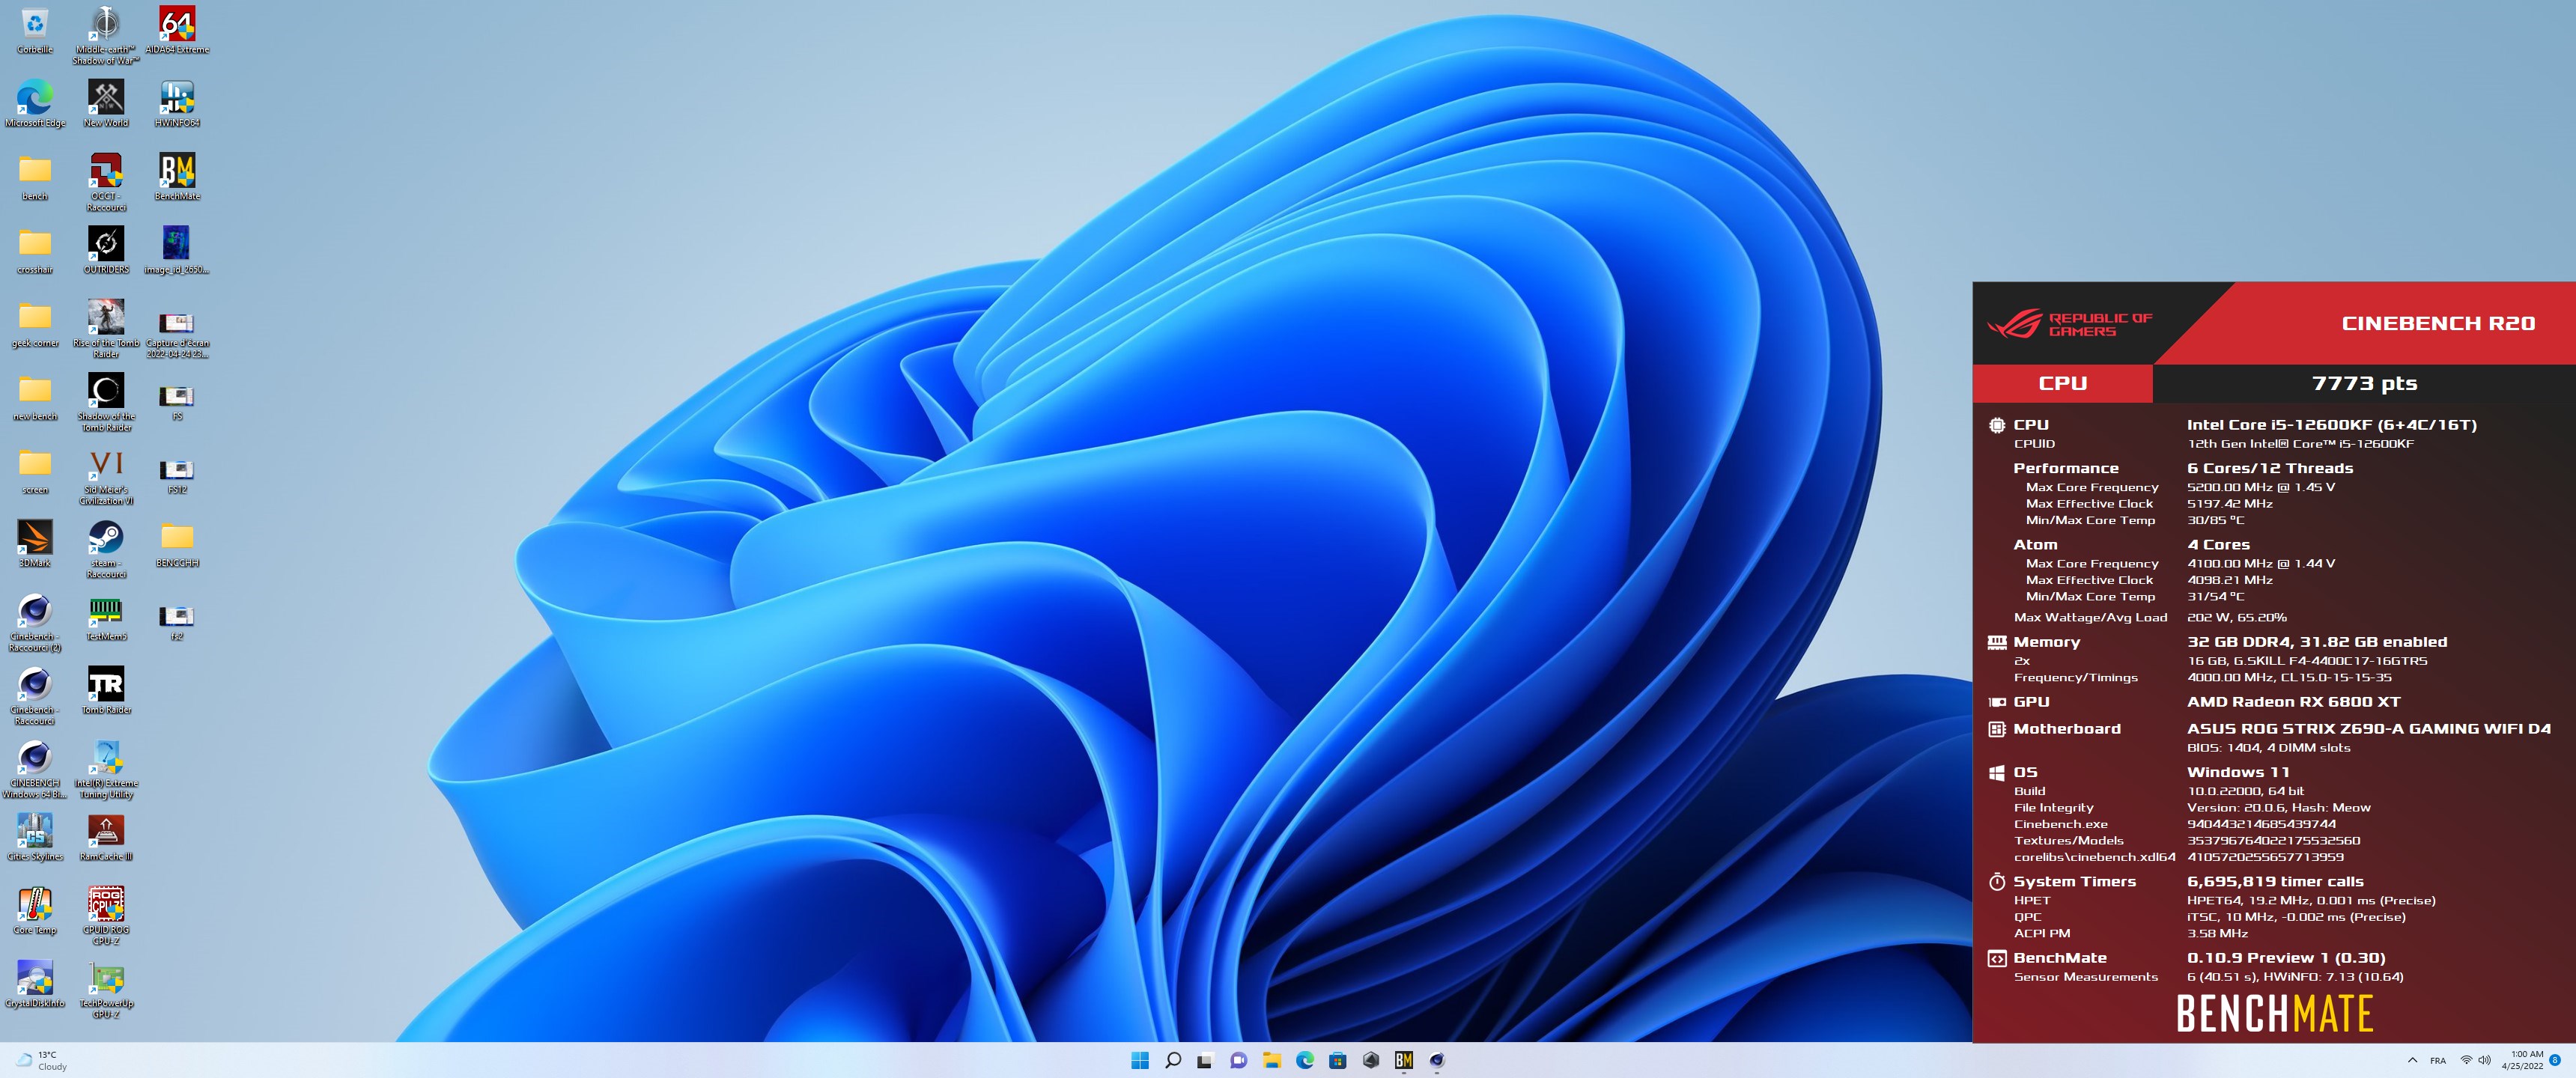
Task: Select the TechPowerUp GPU-Z icon
Action: [106, 990]
